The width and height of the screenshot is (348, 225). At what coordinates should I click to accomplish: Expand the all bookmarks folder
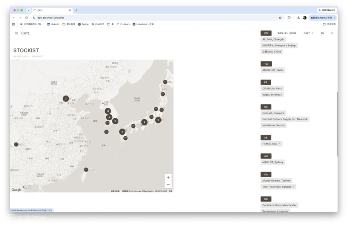click(x=329, y=24)
